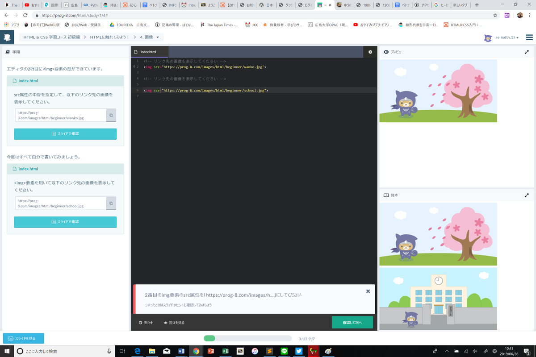
Task: Click 答えを見る show answer button
Action: pyautogui.click(x=174, y=322)
